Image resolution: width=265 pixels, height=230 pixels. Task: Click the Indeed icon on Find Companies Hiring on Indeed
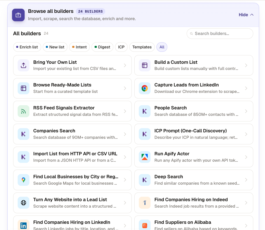point(145,203)
